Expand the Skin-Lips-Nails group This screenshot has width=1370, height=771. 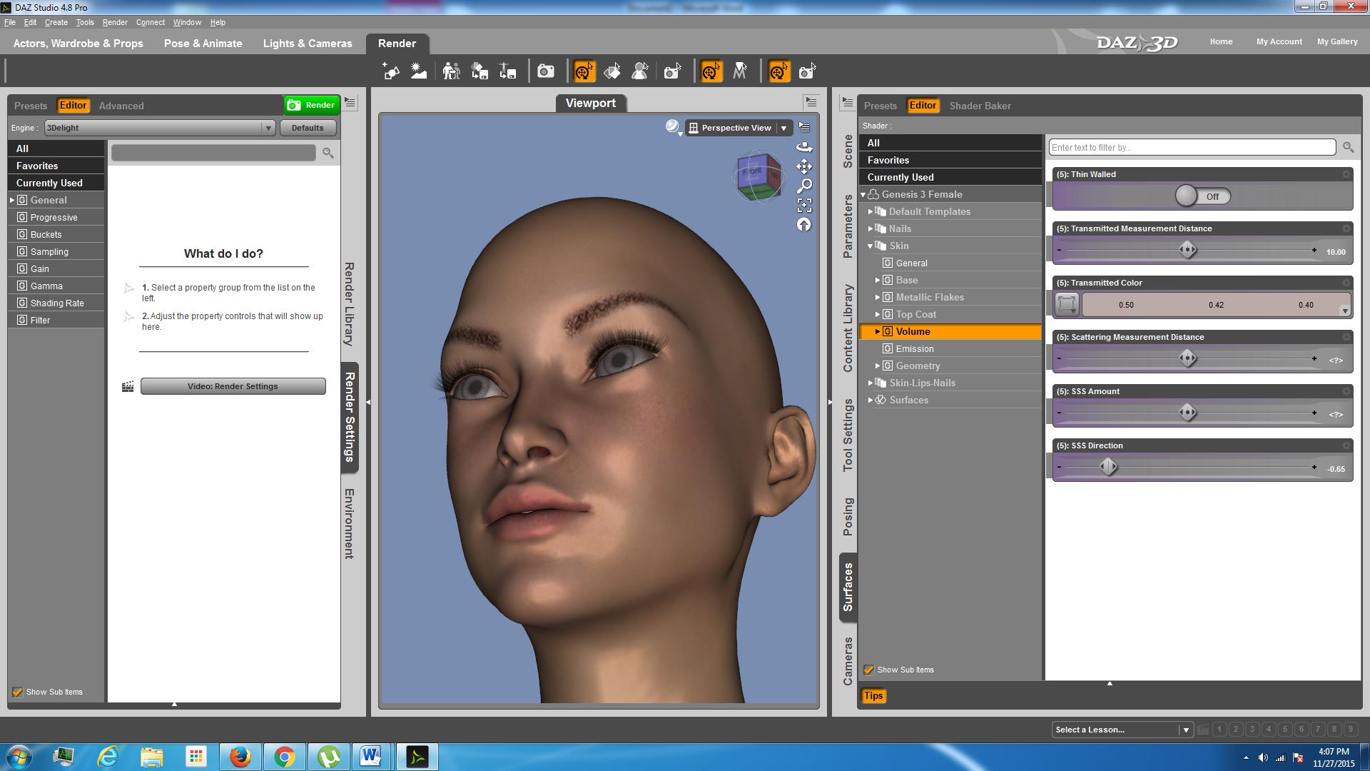(x=871, y=383)
